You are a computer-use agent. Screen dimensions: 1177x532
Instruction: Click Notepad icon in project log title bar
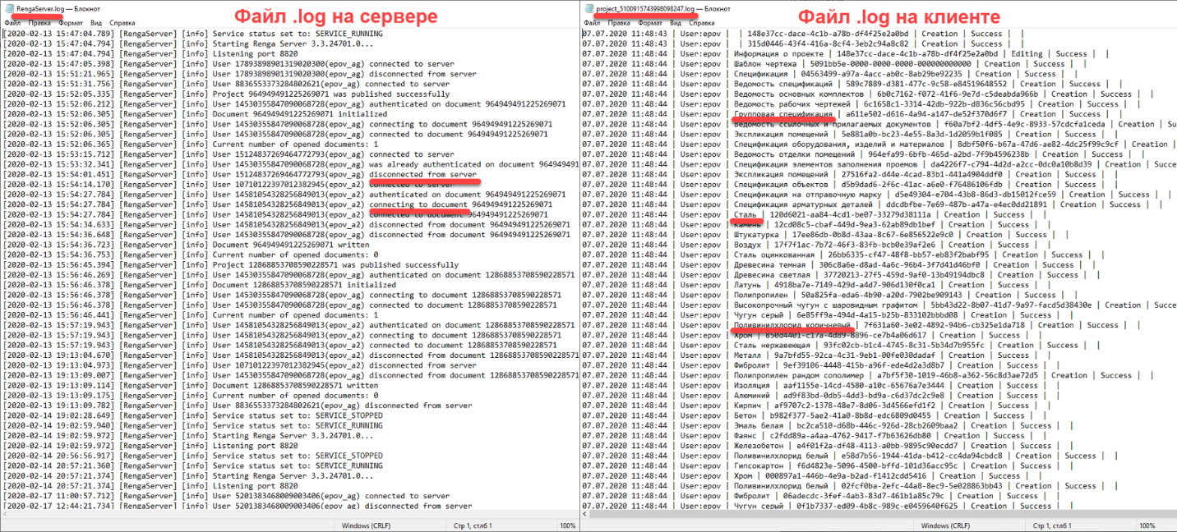pos(588,8)
